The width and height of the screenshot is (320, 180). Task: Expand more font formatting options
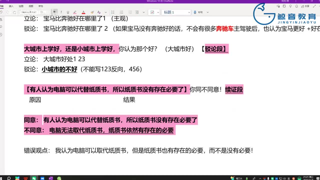106,12
